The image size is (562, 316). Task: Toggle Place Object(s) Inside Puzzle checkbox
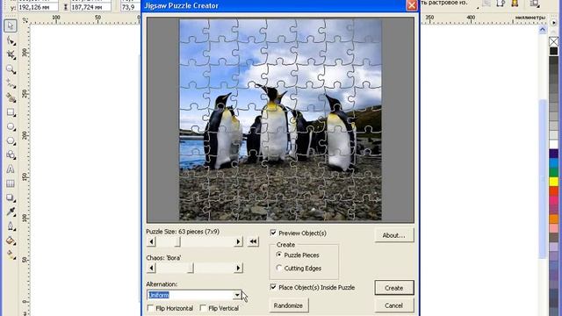273,287
